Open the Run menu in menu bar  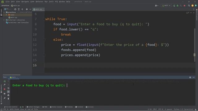point(46,2)
